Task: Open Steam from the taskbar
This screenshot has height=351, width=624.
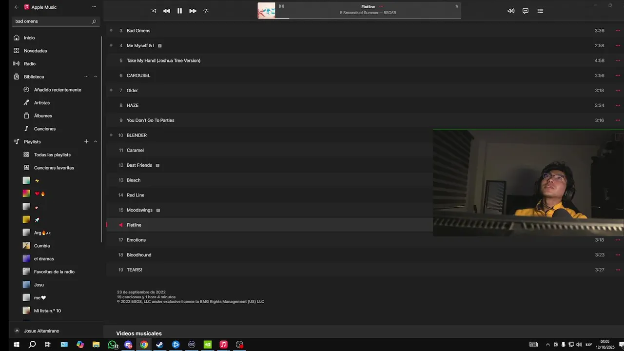Action: [159, 345]
